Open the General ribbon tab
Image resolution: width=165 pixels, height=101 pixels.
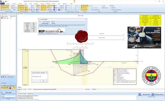8,4
